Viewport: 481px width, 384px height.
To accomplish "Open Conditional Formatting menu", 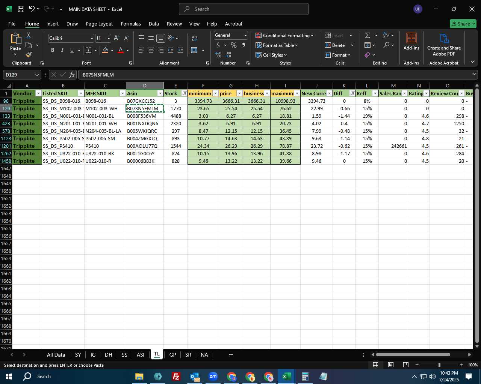I will click(x=284, y=35).
